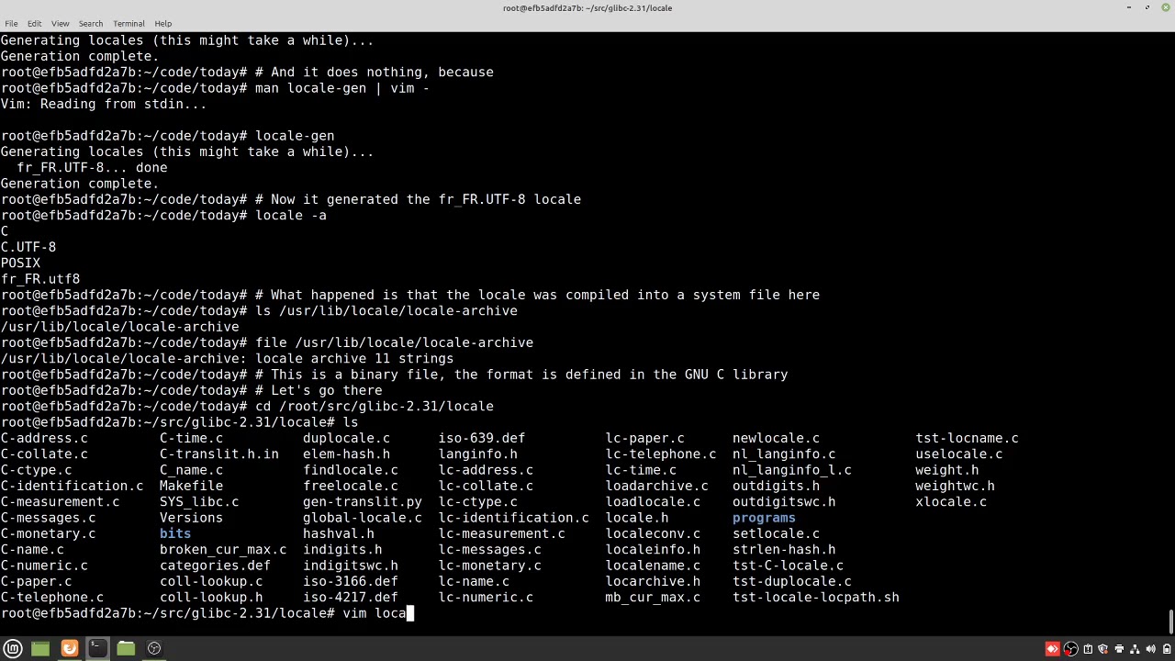Click the file name 'localeconv.c'
1175x661 pixels.
tap(653, 533)
